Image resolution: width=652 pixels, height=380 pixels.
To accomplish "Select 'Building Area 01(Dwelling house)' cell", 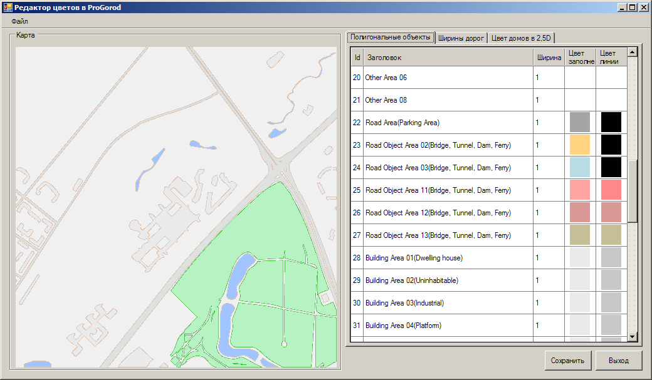I will coord(448,257).
